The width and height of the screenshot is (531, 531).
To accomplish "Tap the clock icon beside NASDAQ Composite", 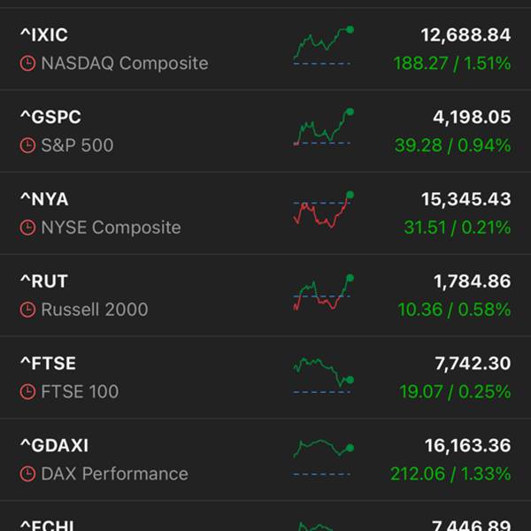I will pos(27,64).
